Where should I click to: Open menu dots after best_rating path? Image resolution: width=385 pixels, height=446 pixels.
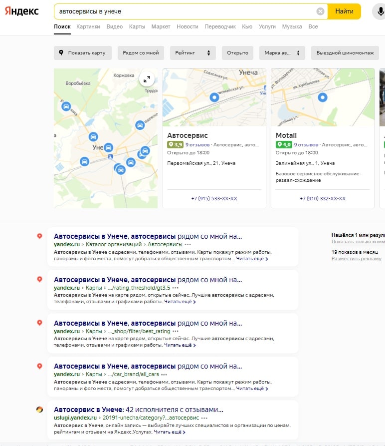pos(176,331)
